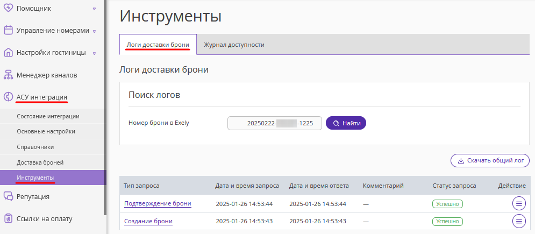
Task: Open the action menu for Подтверждение брони row
Action: pos(519,204)
